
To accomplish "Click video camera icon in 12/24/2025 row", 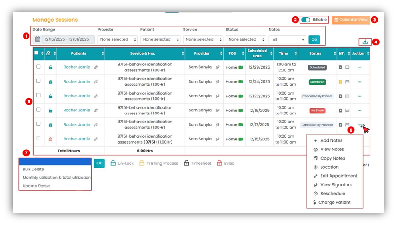I will click(x=241, y=82).
